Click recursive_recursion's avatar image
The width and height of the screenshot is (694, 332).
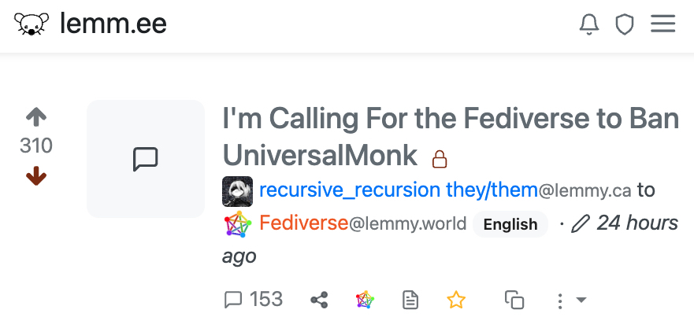click(x=237, y=191)
